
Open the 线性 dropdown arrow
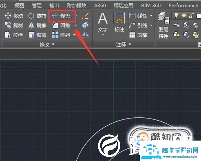[151, 16]
